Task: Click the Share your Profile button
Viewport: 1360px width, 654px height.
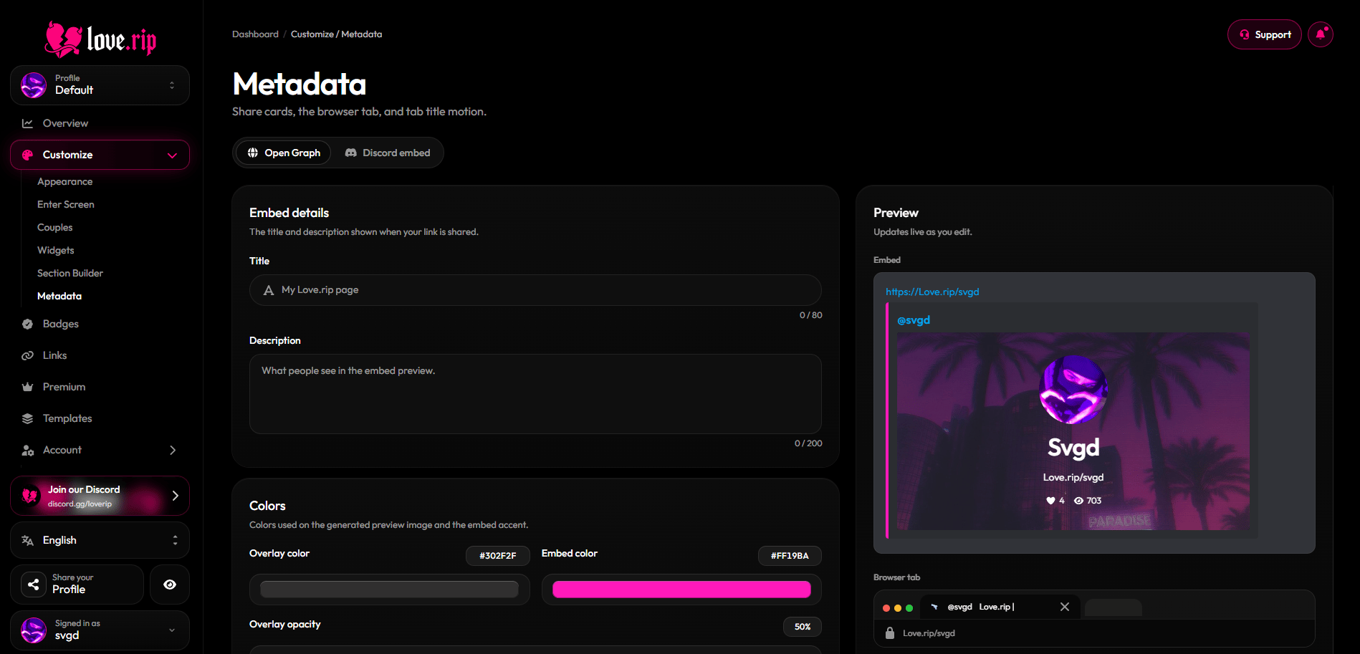Action: click(x=77, y=585)
